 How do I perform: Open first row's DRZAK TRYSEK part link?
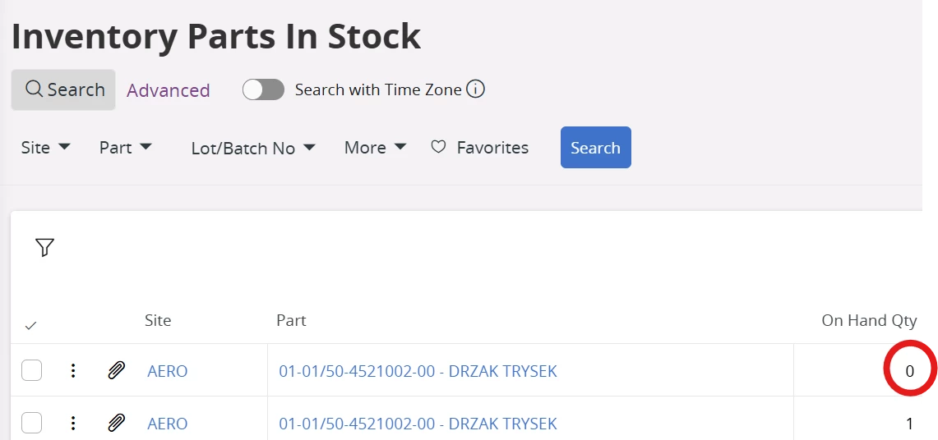click(x=418, y=371)
